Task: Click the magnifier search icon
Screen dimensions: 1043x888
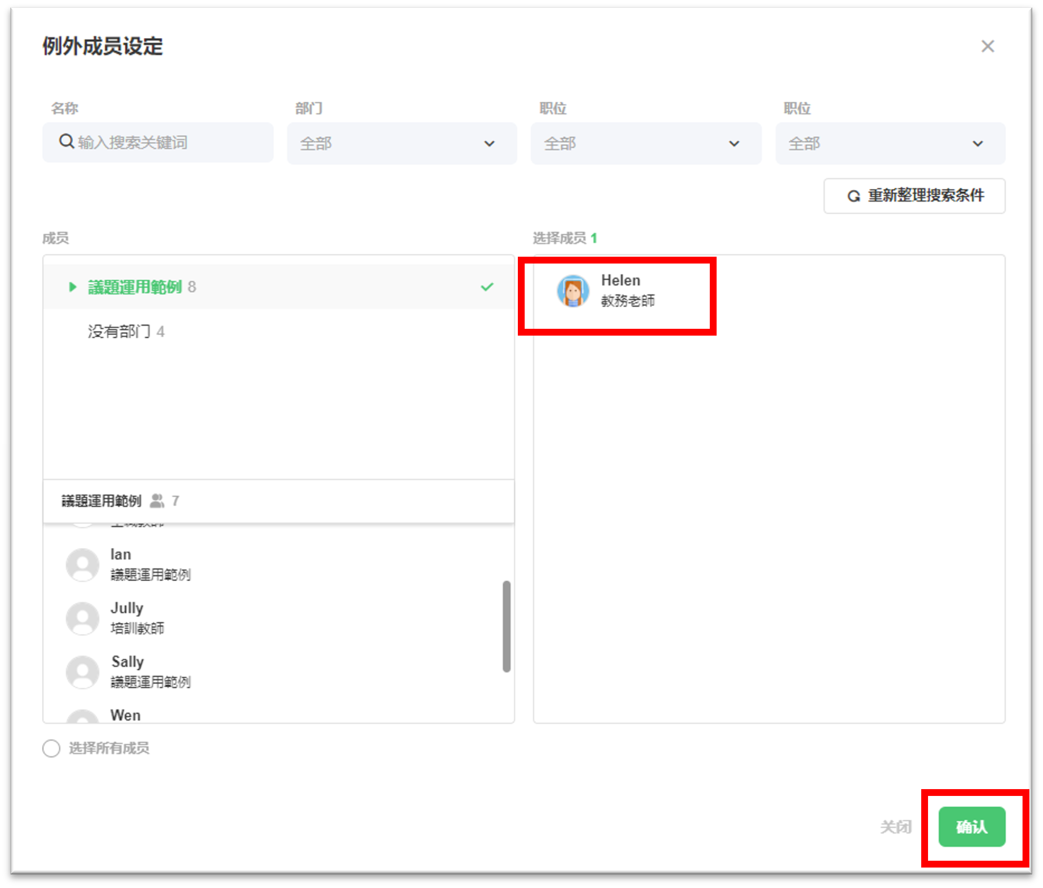Action: [x=66, y=141]
